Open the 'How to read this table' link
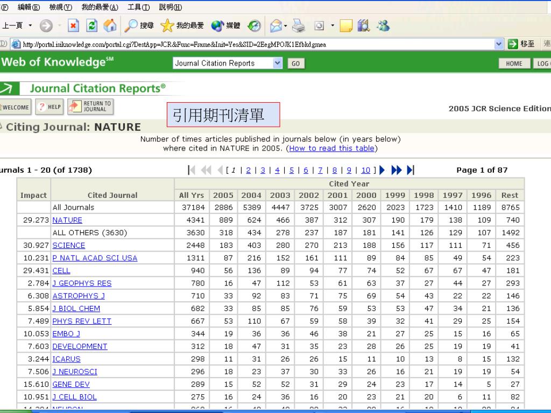This screenshot has width=551, height=413. [331, 148]
